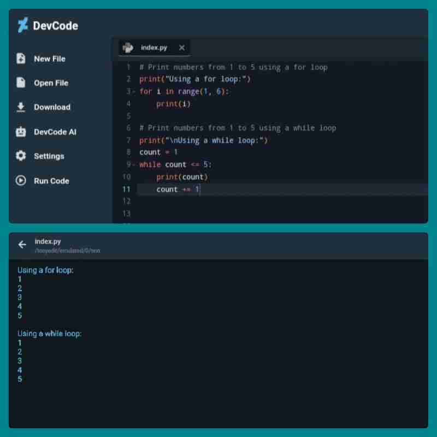Click the Open File page icon
Image resolution: width=437 pixels, height=437 pixels.
click(x=21, y=83)
